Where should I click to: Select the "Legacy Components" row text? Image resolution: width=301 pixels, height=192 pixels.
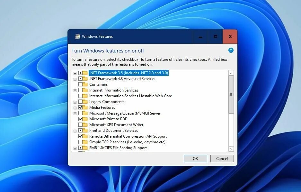(x=107, y=102)
